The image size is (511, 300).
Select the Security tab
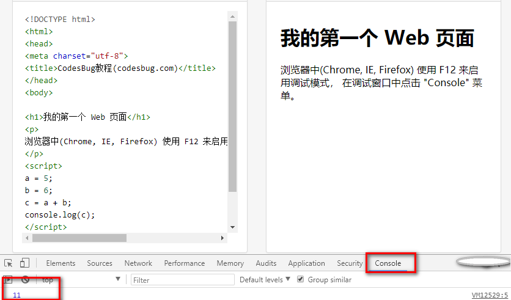pyautogui.click(x=350, y=263)
